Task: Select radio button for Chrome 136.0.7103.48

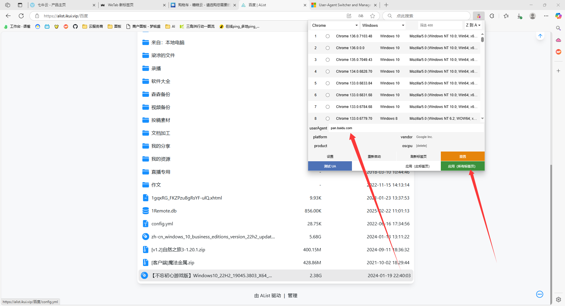Action: pos(328,36)
